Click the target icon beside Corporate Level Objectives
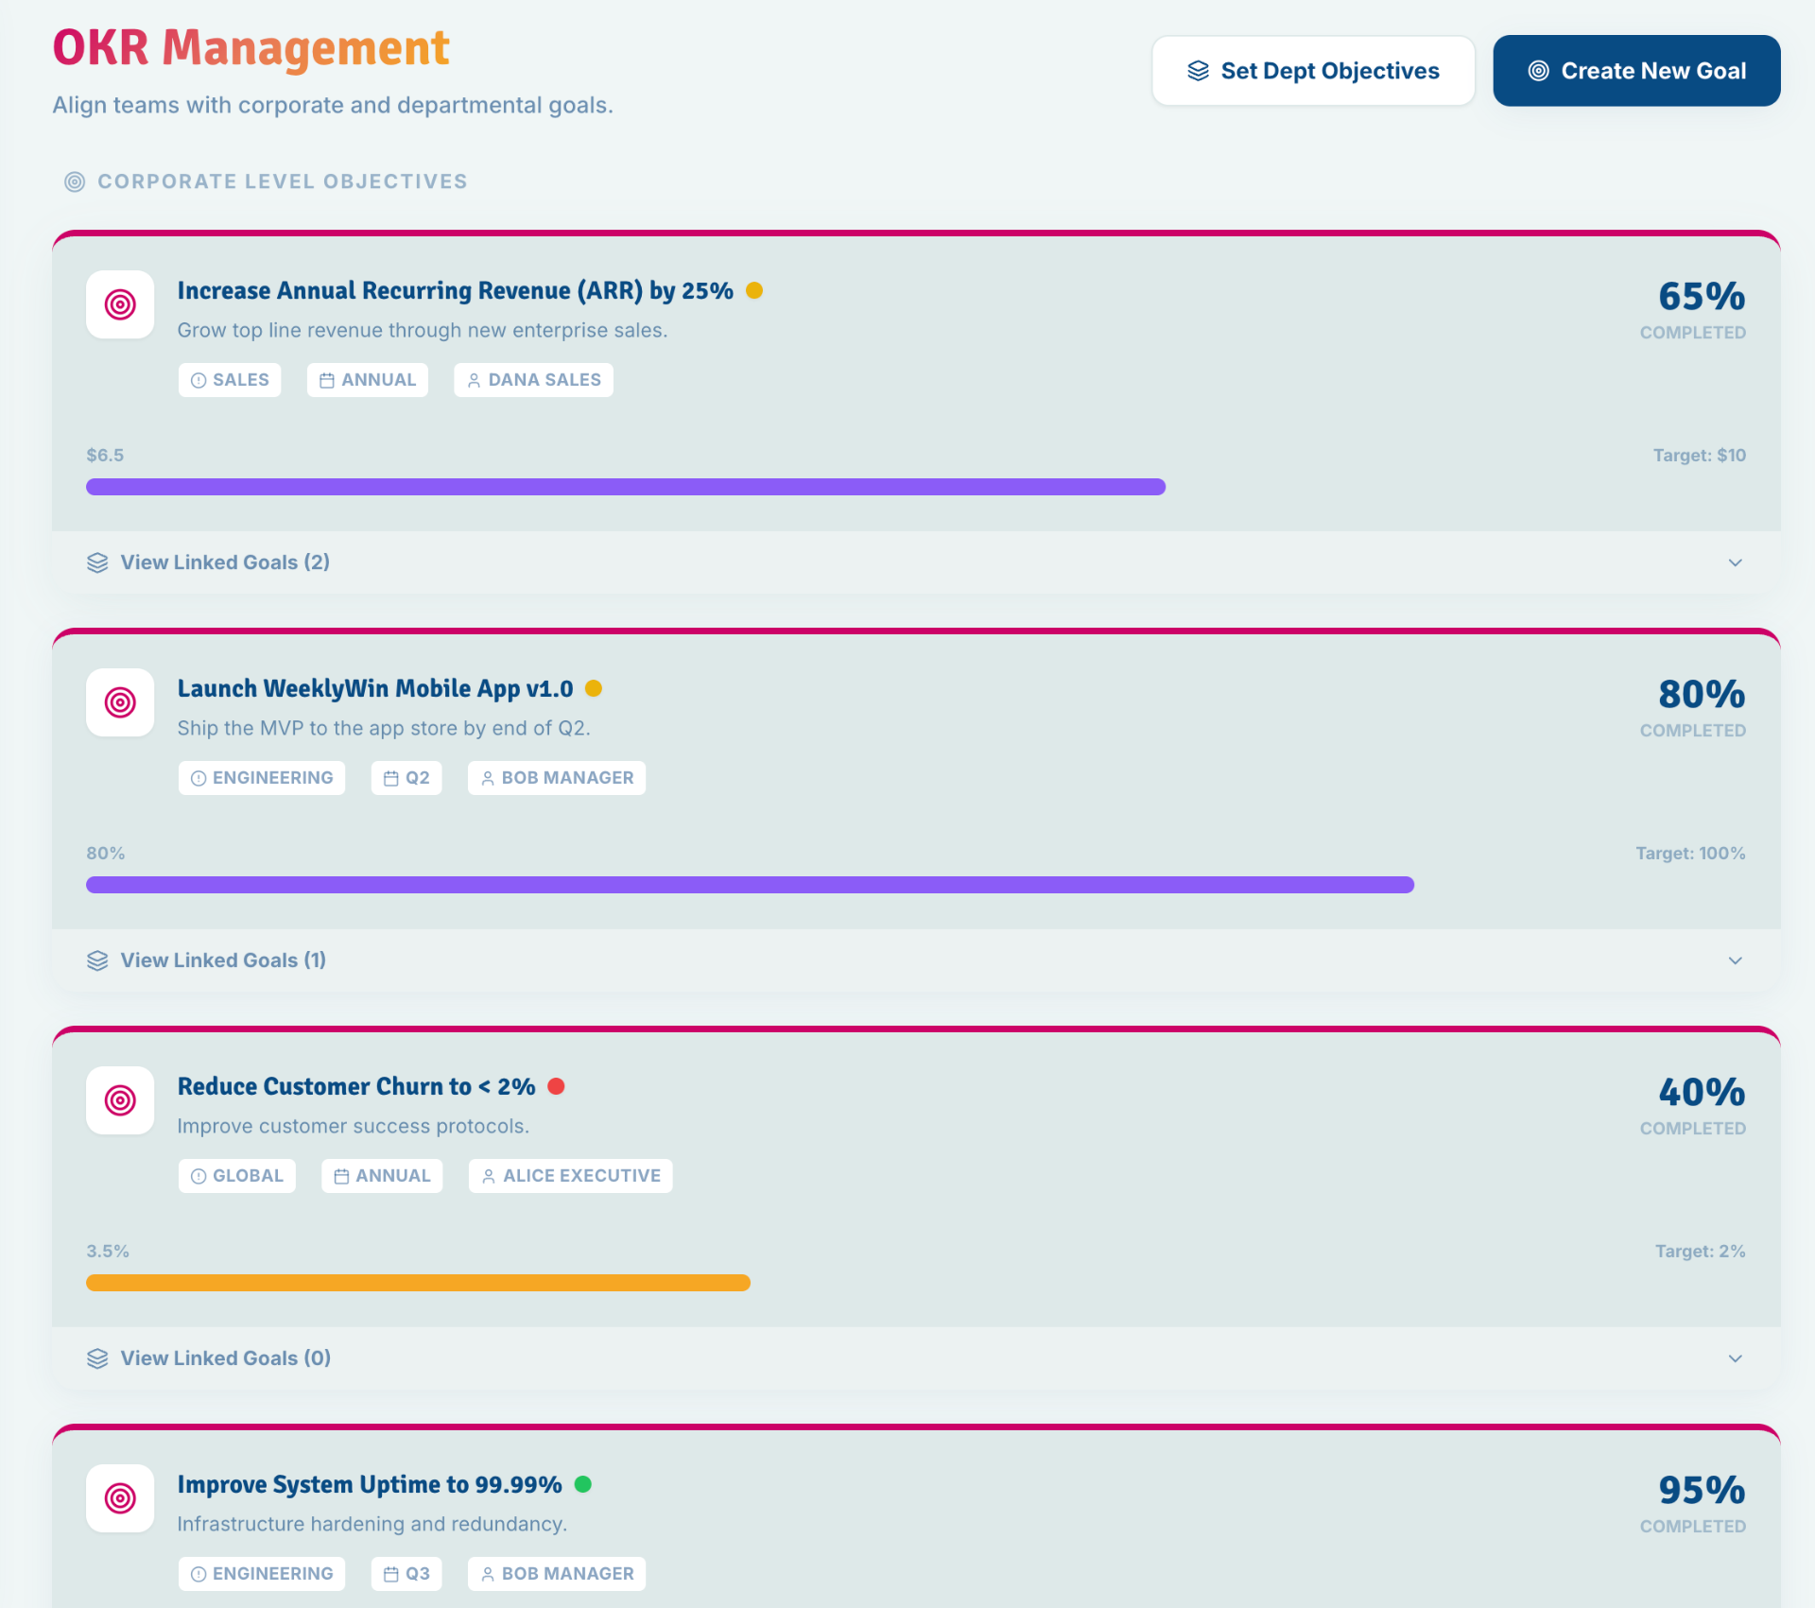1815x1608 pixels. click(x=75, y=182)
